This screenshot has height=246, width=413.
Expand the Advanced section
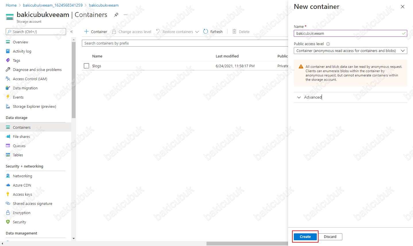coord(350,97)
